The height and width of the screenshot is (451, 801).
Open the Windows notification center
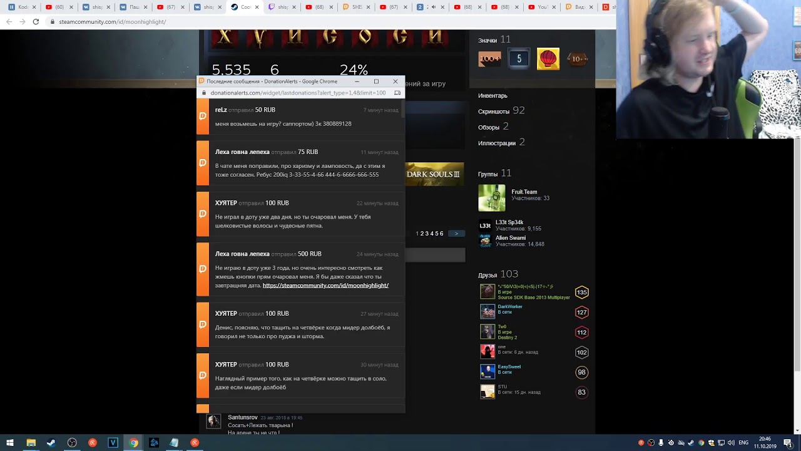787,443
